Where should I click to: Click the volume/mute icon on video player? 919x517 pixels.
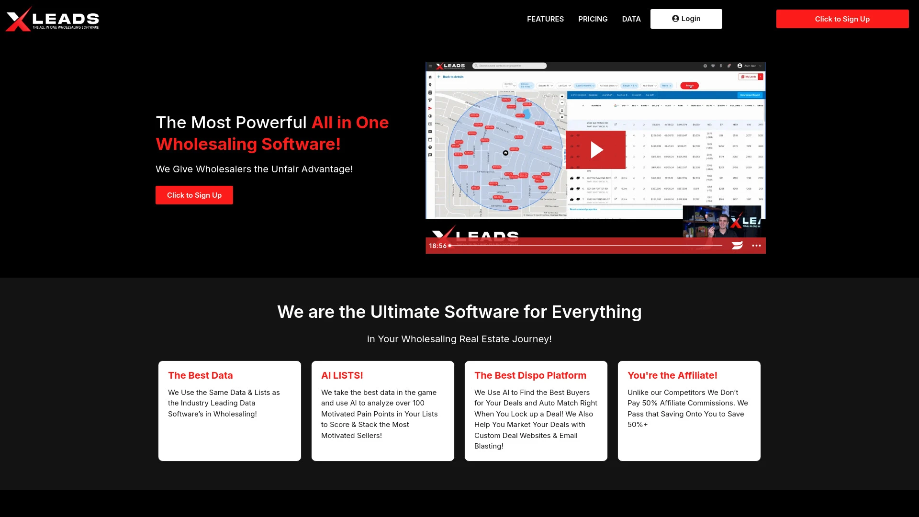736,245
